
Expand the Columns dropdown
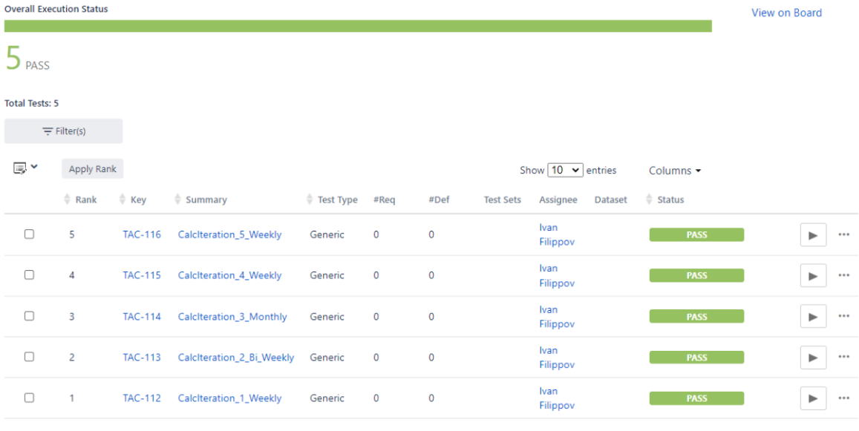coord(674,171)
